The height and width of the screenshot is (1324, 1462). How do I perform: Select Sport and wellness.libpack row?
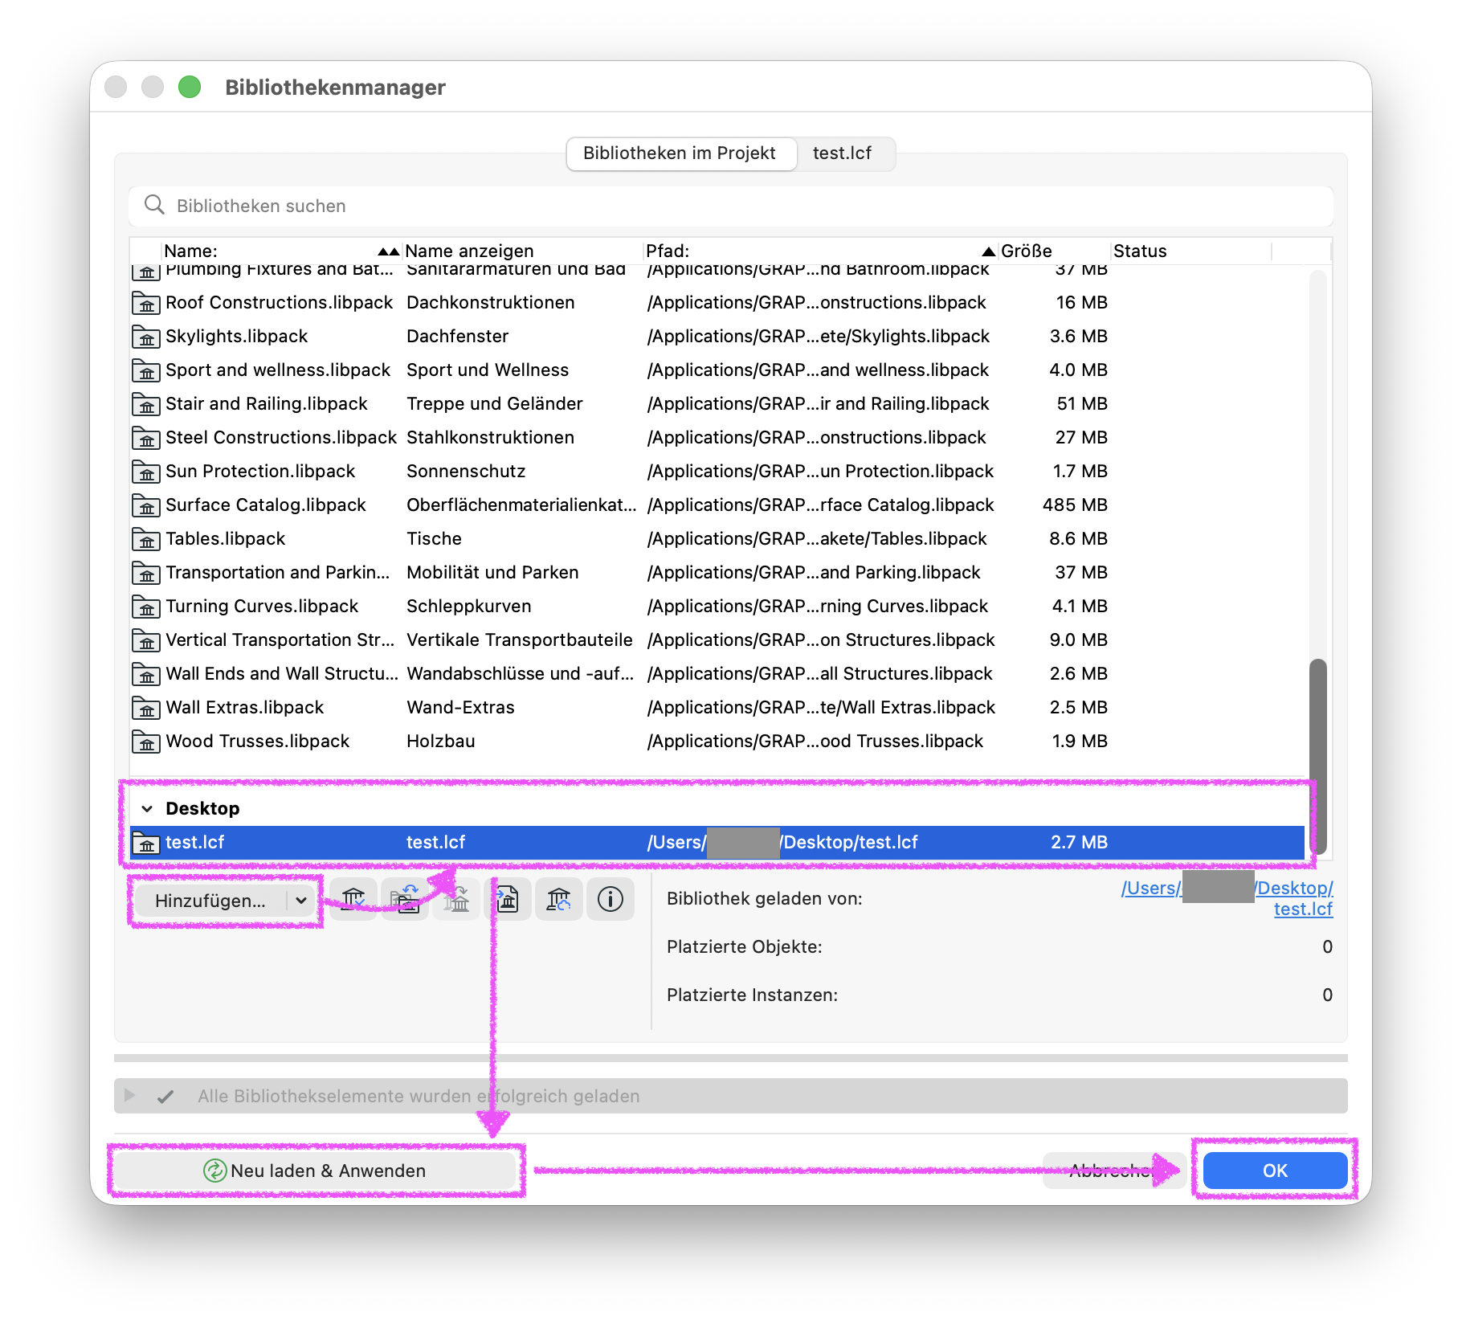(x=717, y=370)
